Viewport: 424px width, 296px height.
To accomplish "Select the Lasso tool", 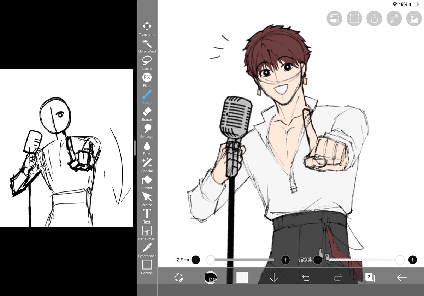I will click(x=147, y=63).
